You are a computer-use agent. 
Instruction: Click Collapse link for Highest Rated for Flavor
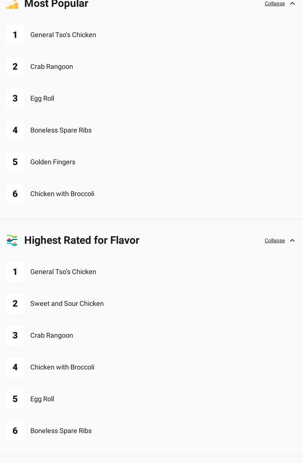tap(275, 240)
